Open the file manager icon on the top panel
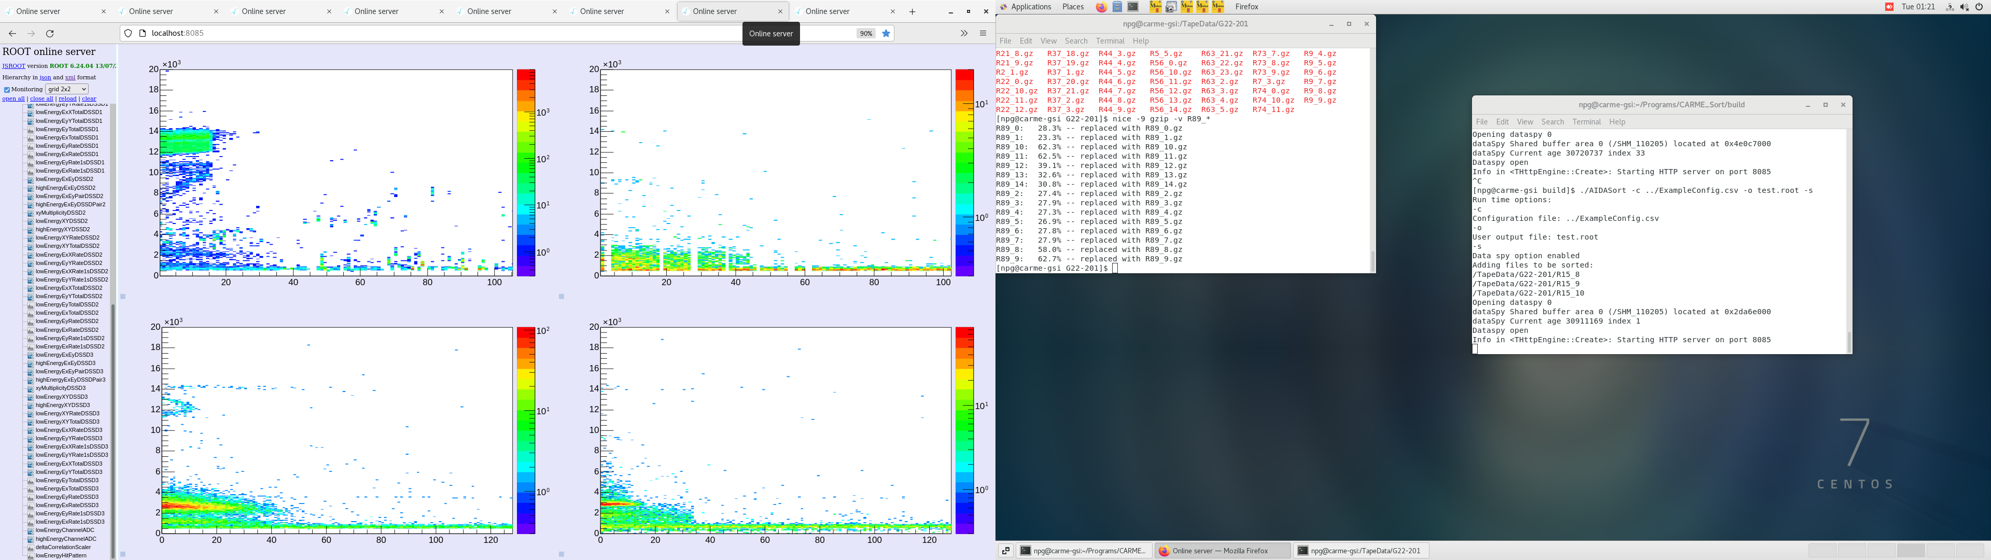 (x=1118, y=6)
